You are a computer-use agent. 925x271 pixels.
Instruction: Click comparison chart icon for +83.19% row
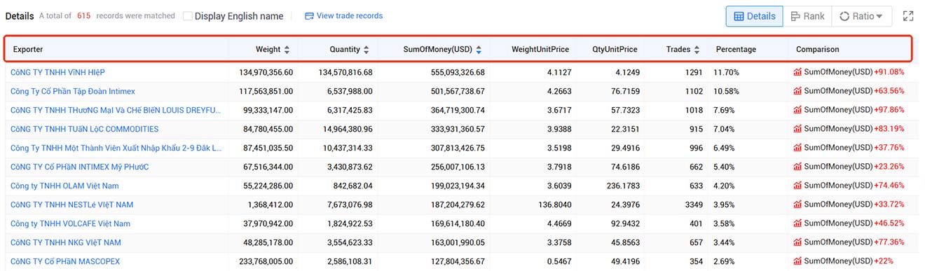coord(797,129)
